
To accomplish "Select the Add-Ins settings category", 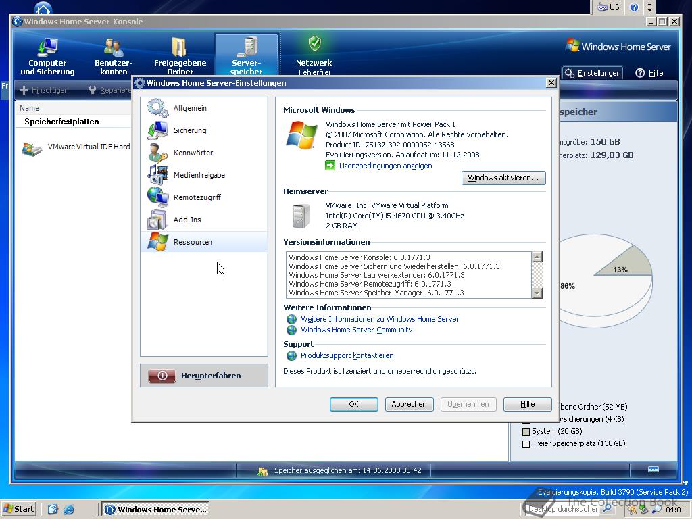I will [x=204, y=220].
